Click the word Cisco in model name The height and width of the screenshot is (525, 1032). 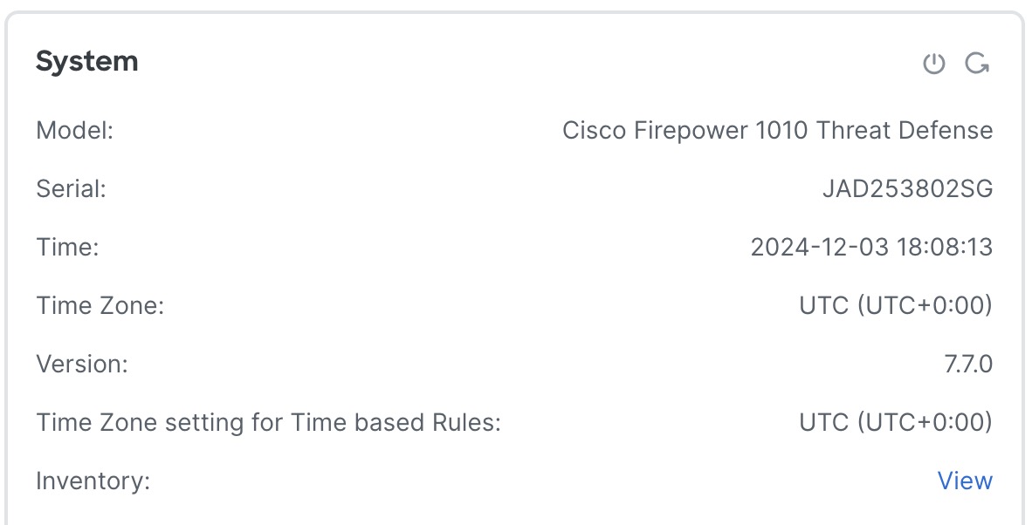coord(589,131)
